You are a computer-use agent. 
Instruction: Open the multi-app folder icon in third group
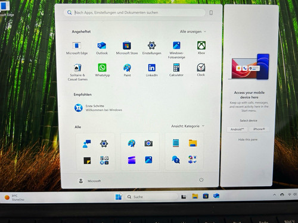point(193,159)
